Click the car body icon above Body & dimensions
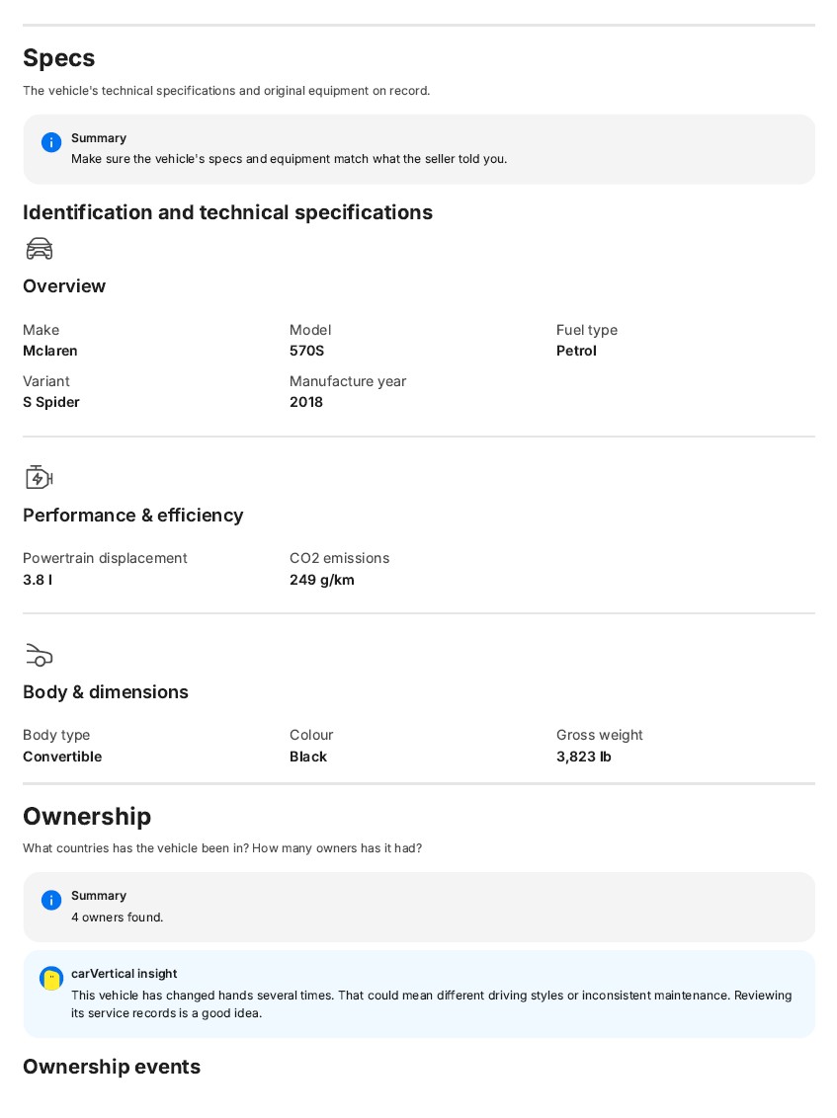The image size is (837, 1118). tap(40, 655)
